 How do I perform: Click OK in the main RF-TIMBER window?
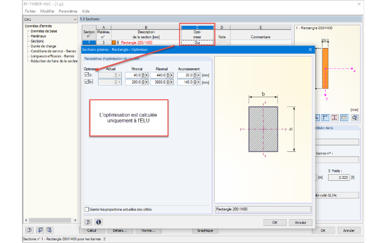[323, 230]
